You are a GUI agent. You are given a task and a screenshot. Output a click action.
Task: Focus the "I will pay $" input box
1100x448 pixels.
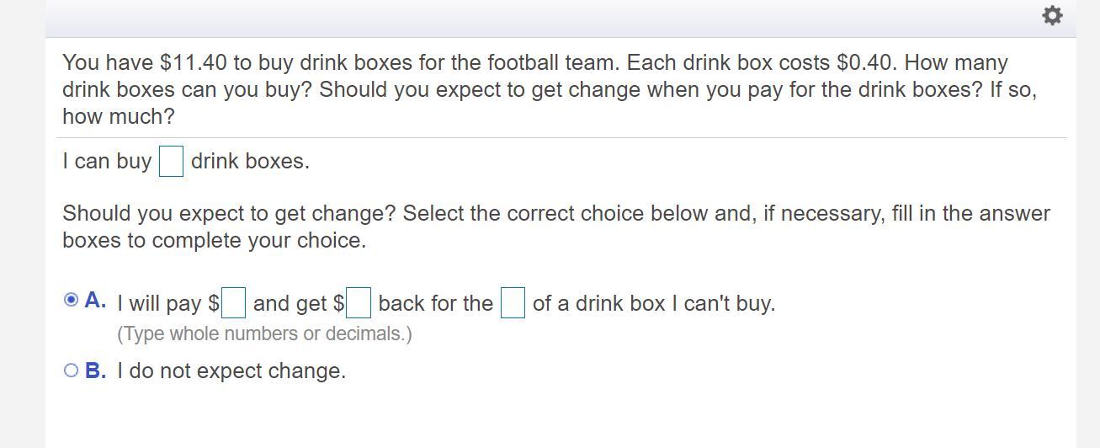[233, 303]
